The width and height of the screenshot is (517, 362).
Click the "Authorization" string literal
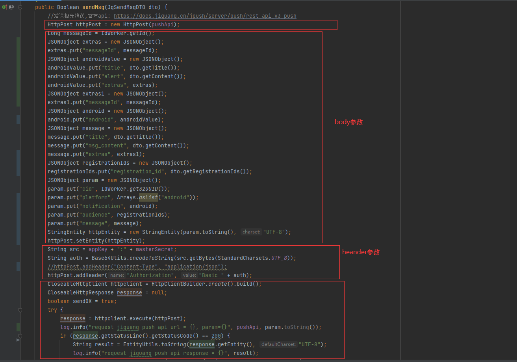coord(150,275)
